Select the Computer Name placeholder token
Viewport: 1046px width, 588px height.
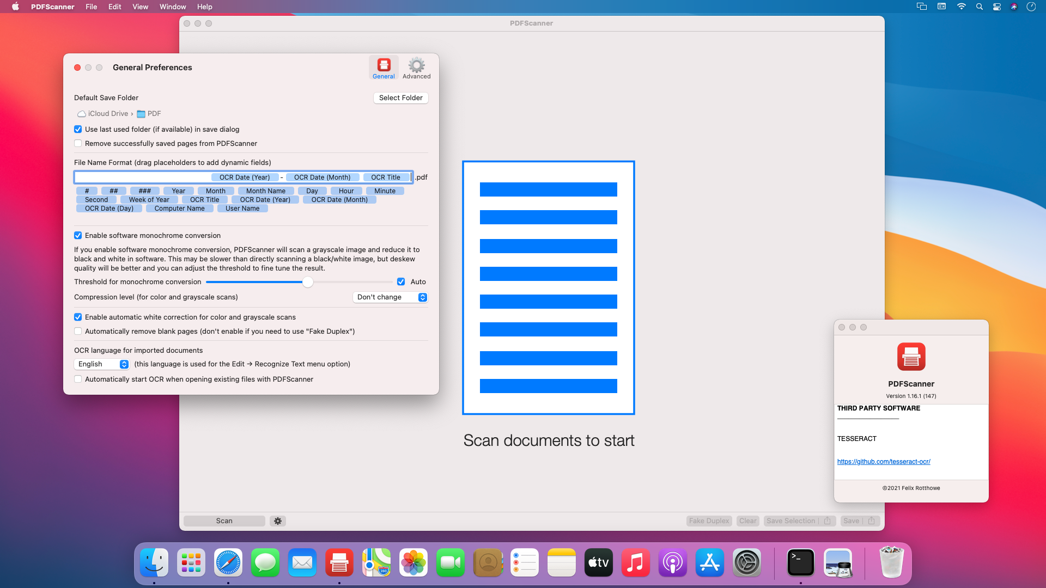click(180, 209)
